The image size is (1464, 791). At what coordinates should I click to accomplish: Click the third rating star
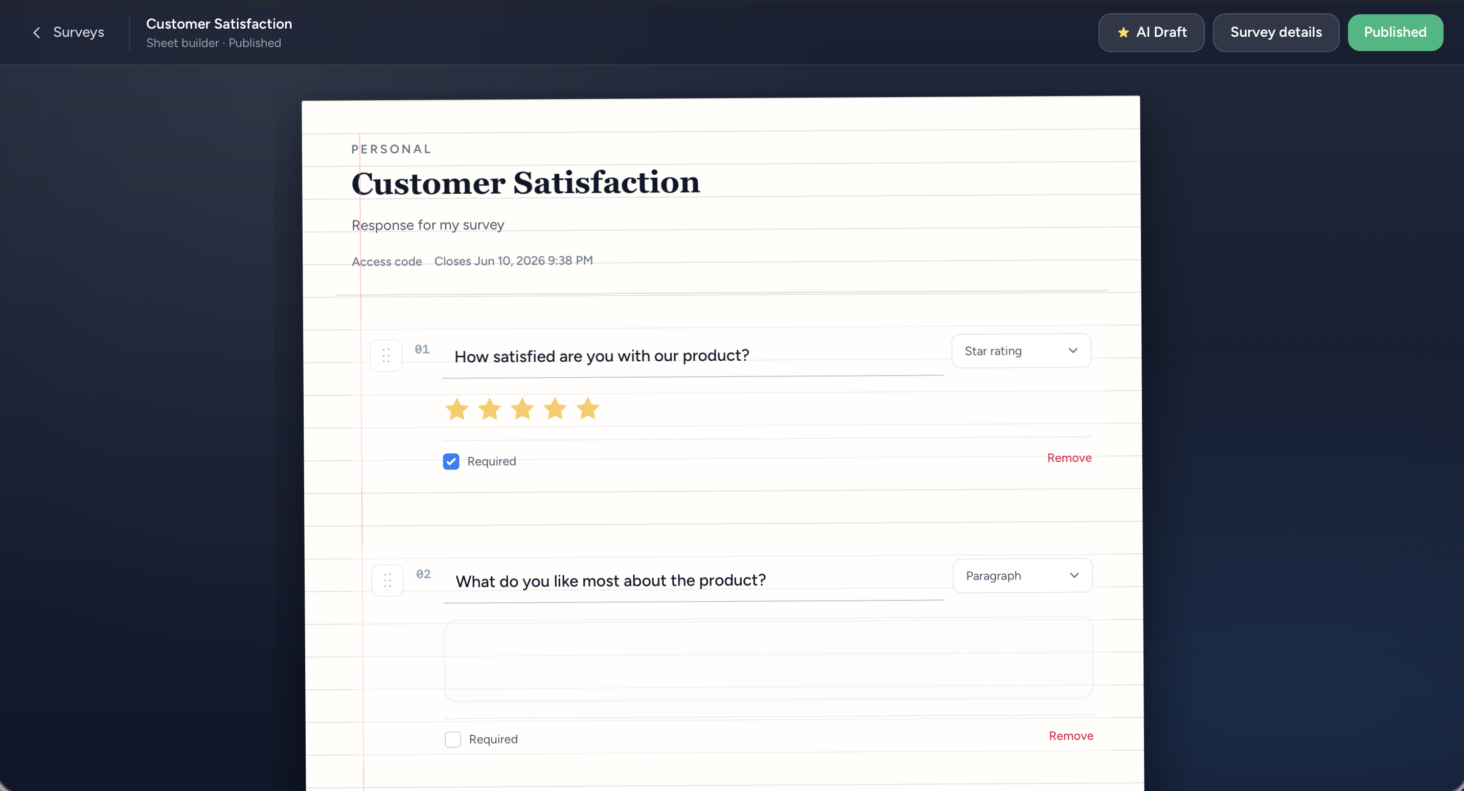[522, 409]
